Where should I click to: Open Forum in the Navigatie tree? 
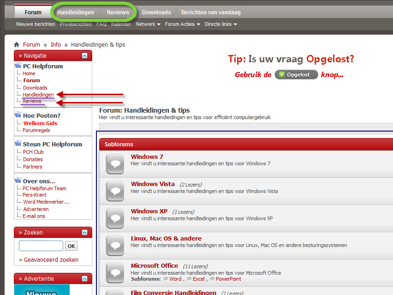tap(31, 80)
